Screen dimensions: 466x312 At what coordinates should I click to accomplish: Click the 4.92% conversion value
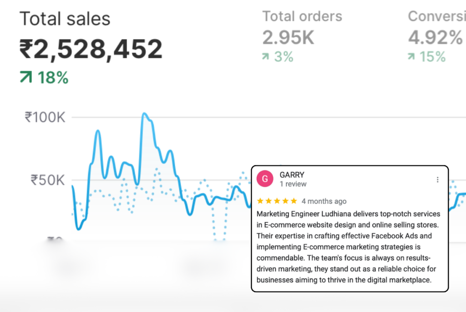pos(435,38)
